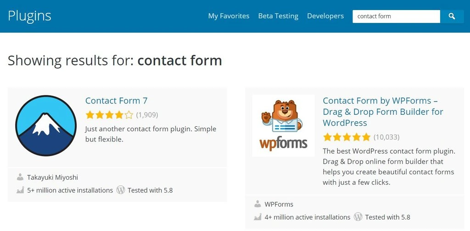Click the Contact Form 7 star rating
This screenshot has width=470, height=231.
(109, 115)
